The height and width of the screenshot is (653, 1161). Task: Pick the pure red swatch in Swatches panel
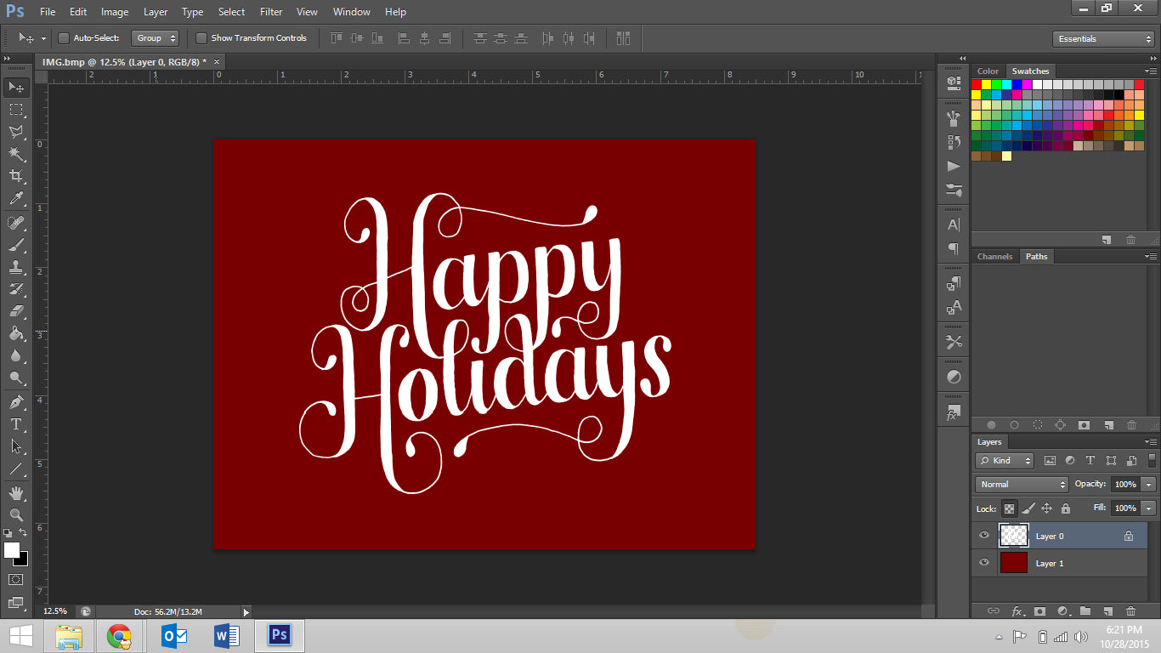(977, 84)
